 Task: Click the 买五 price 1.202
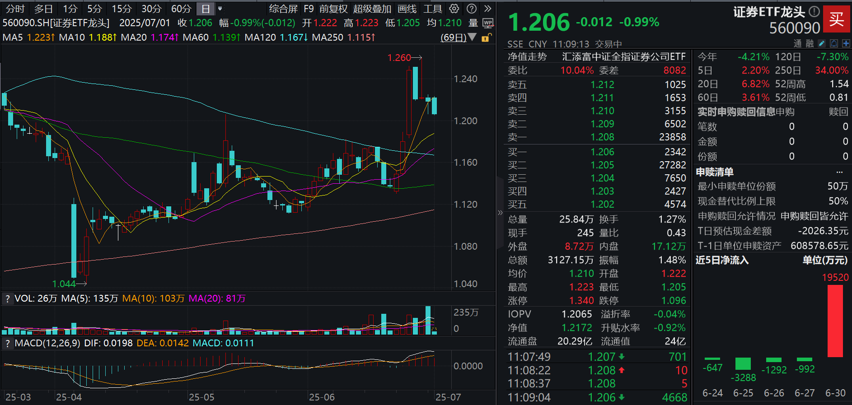pos(602,205)
